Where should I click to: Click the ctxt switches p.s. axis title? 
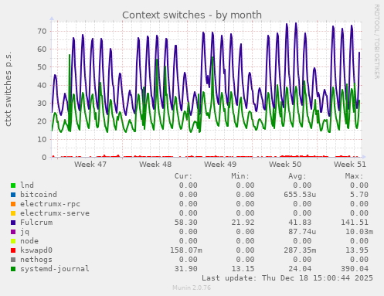(x=8, y=89)
